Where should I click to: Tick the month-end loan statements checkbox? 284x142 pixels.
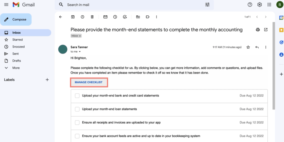(x=77, y=109)
